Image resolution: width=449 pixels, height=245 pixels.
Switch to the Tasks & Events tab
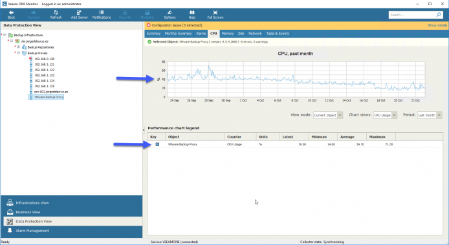pos(278,34)
